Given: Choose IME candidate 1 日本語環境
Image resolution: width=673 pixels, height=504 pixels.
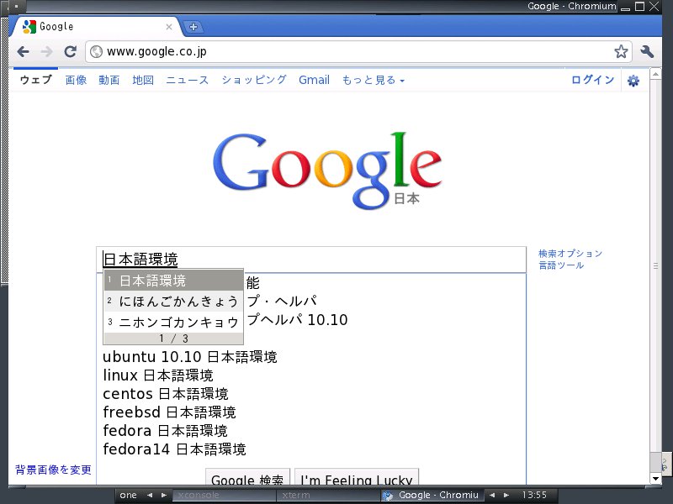Looking at the screenshot, I should coord(173,281).
